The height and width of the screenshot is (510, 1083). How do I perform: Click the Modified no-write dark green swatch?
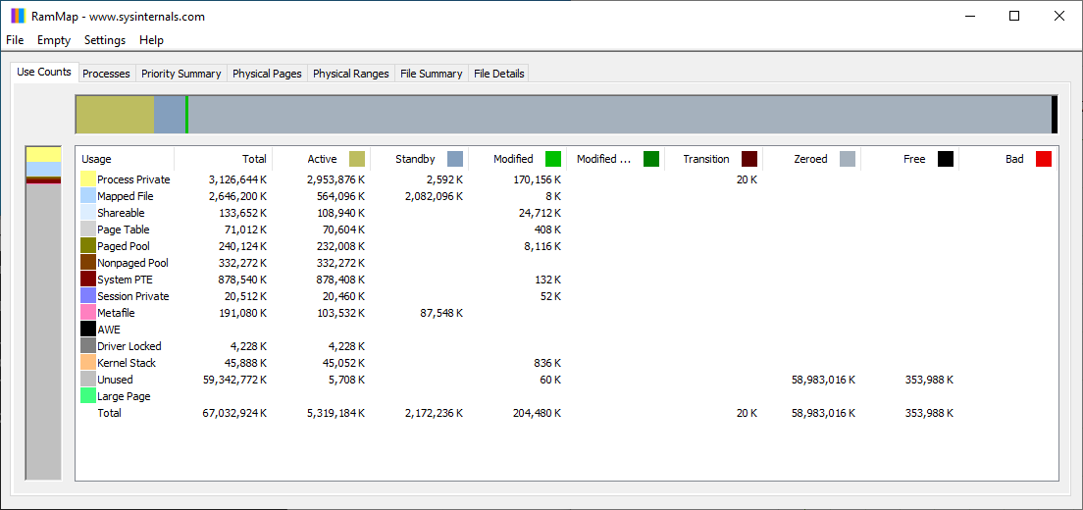(650, 160)
